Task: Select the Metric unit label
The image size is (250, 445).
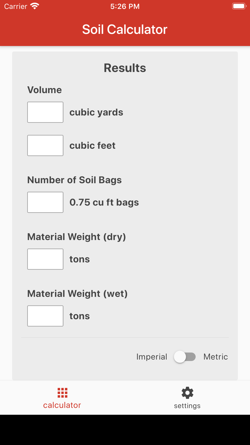Action: (215, 357)
